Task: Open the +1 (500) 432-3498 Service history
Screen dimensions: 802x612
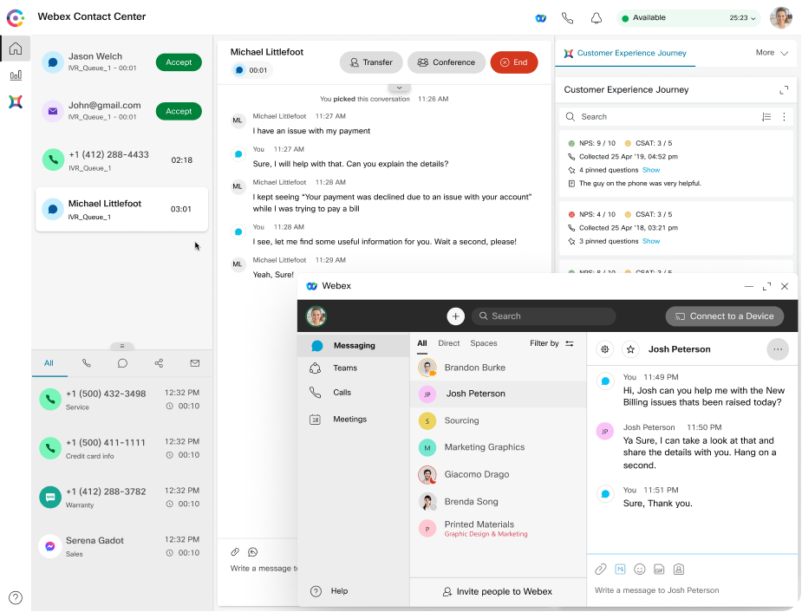Action: (121, 400)
